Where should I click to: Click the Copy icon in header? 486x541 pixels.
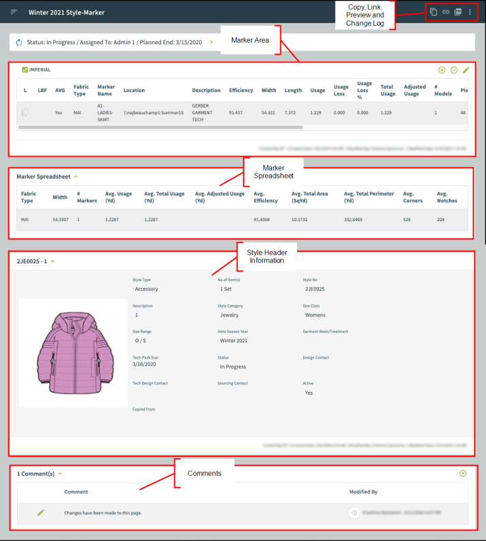point(434,12)
